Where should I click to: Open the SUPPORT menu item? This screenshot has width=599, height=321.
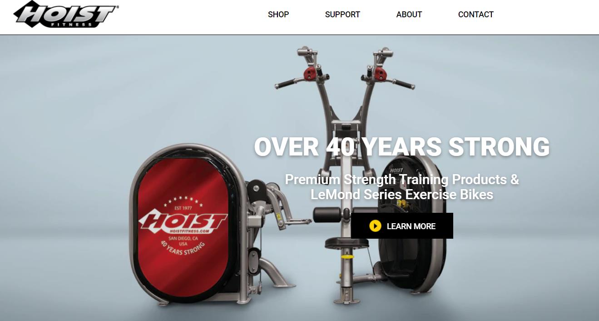(x=342, y=15)
